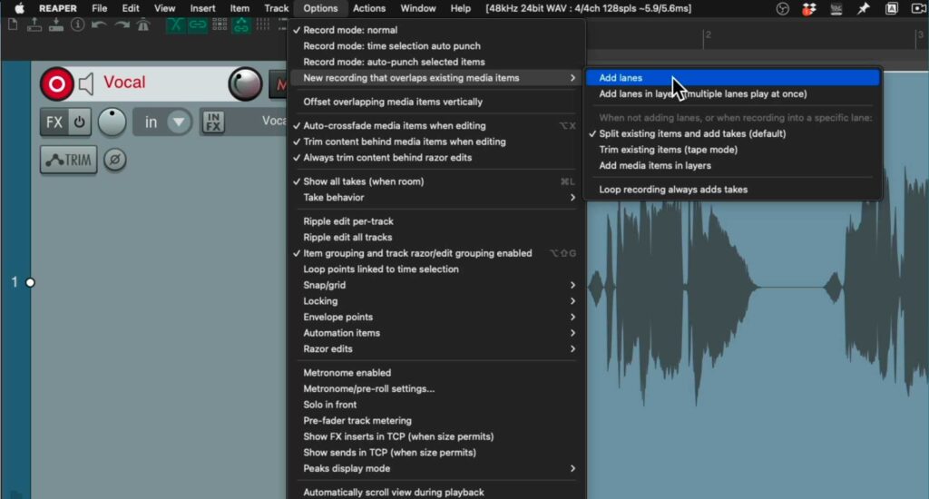
Task: Open the Dropbox menu bar icon
Action: 808,8
